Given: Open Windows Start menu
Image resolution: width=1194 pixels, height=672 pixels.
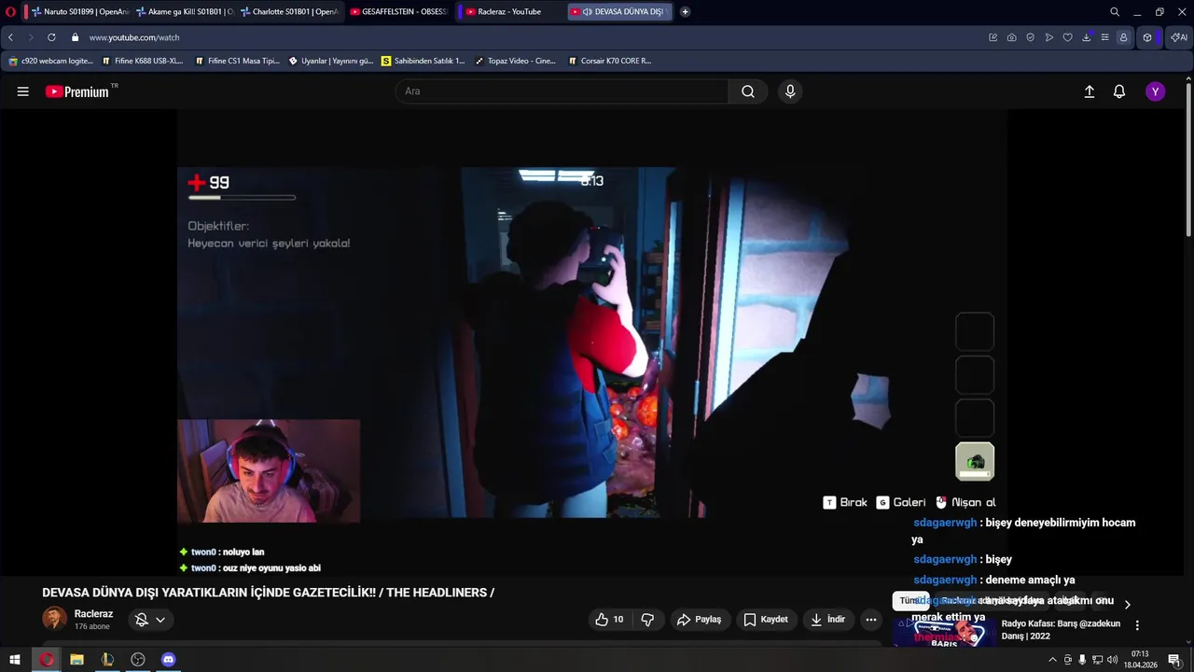Looking at the screenshot, I should [x=15, y=660].
